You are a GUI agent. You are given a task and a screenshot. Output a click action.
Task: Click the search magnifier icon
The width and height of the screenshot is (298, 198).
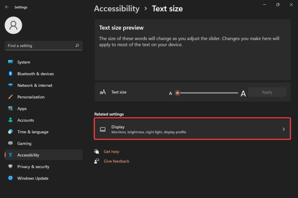pos(77,46)
